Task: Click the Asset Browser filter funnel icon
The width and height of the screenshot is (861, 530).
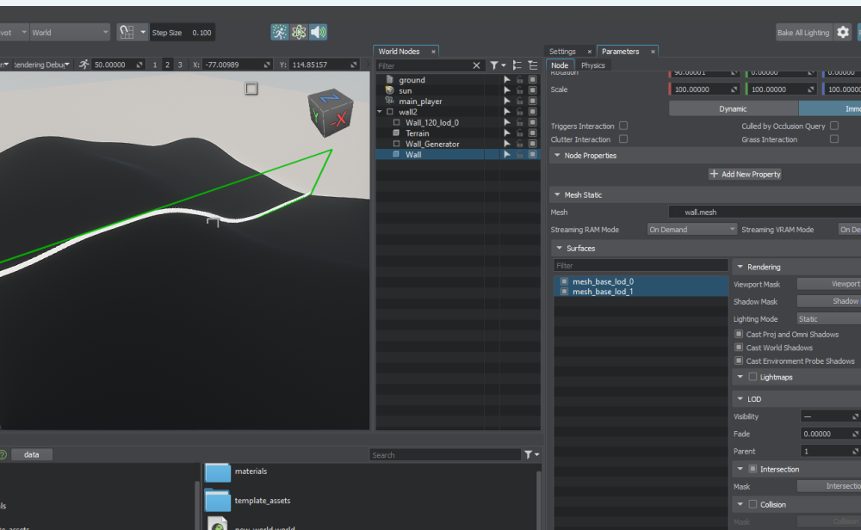Action: (530, 454)
